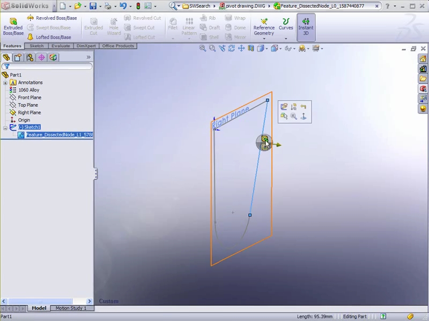Click the Section View icon
The height and width of the screenshot is (321, 429).
pos(251,48)
